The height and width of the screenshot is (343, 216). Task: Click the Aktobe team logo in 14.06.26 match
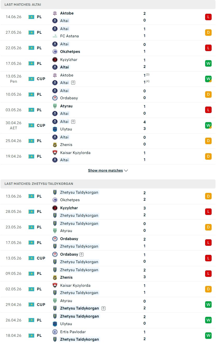tap(55, 13)
